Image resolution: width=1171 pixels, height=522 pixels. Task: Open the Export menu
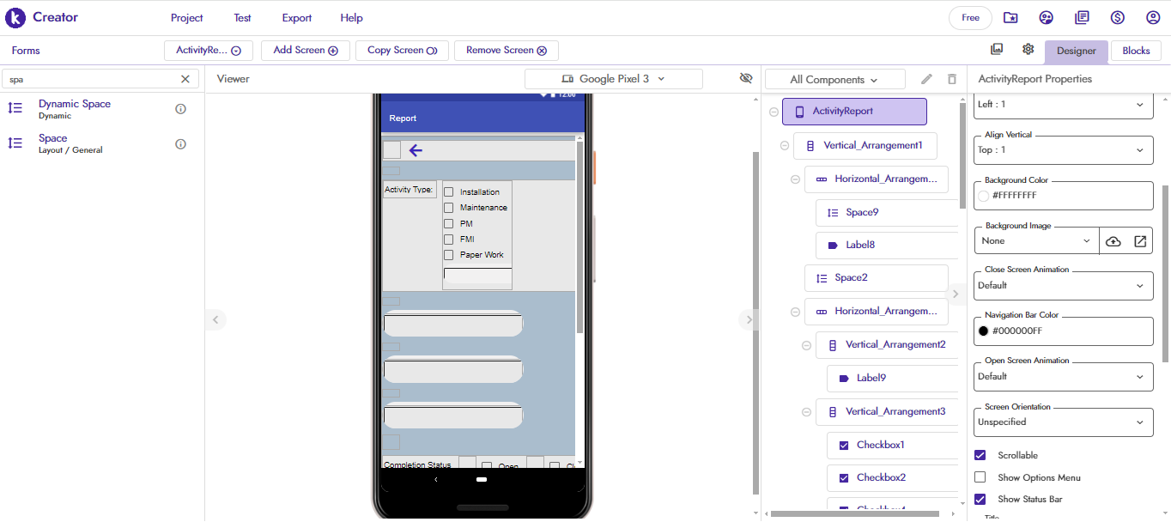pyautogui.click(x=296, y=18)
